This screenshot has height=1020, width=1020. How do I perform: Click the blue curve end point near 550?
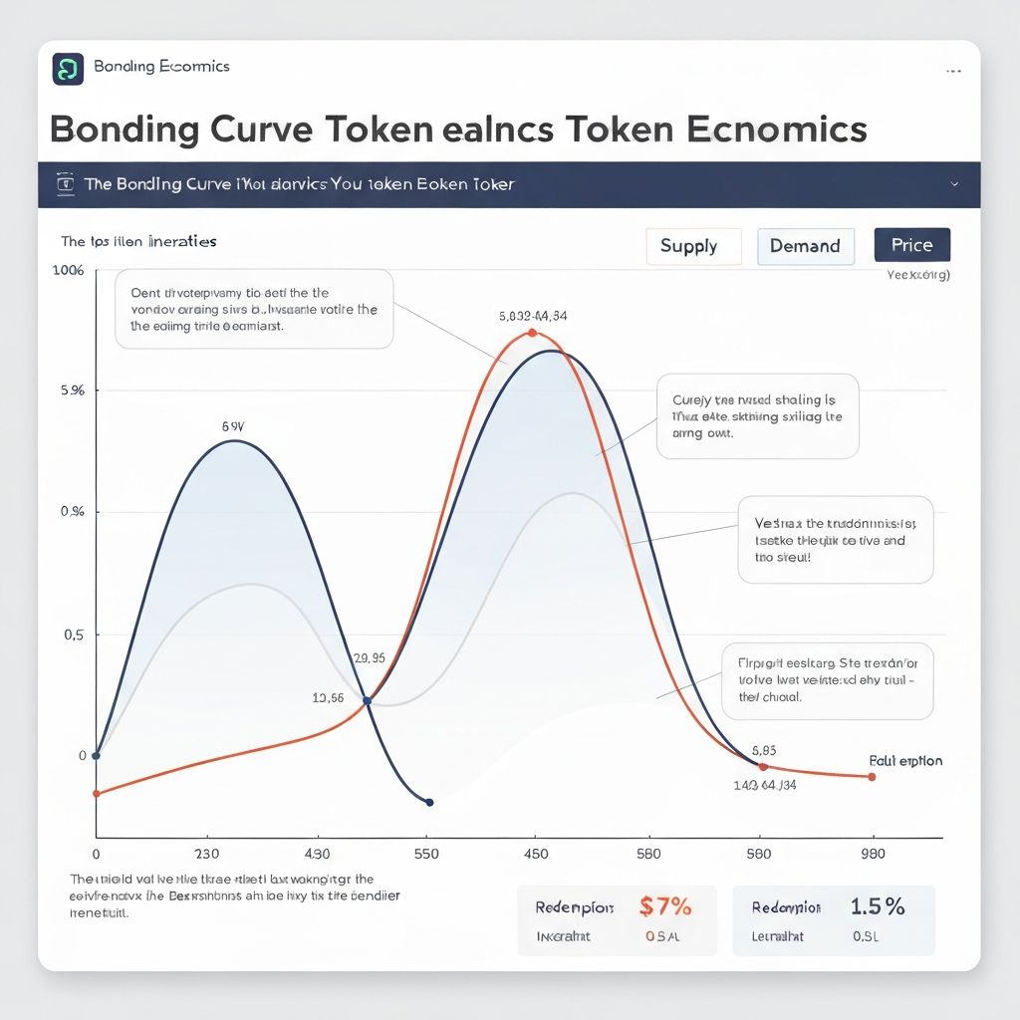[429, 802]
